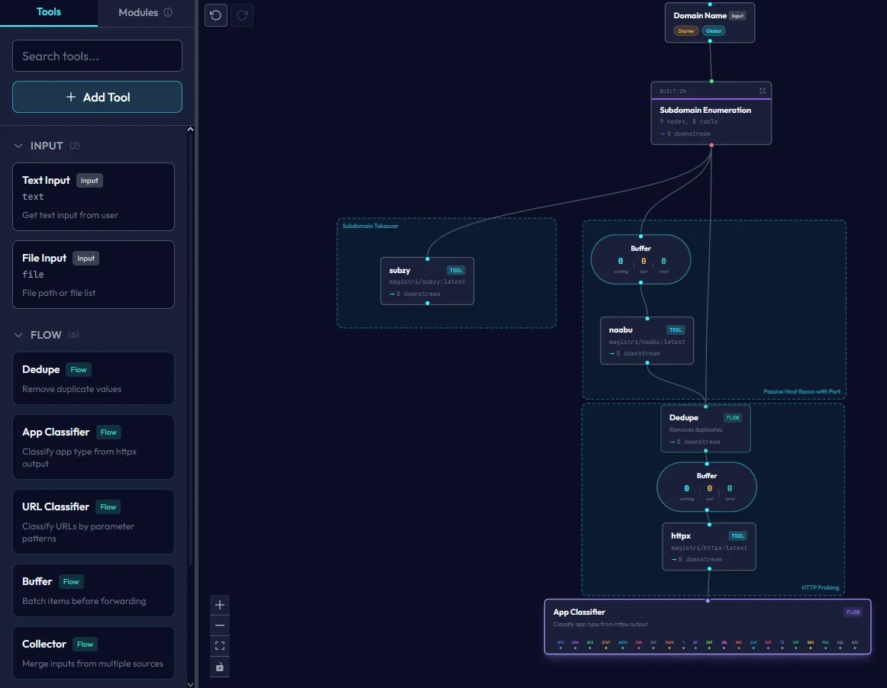Screen dimensions: 887x688
Task: Click the DRP category dot in App Classifier
Action: (709, 646)
